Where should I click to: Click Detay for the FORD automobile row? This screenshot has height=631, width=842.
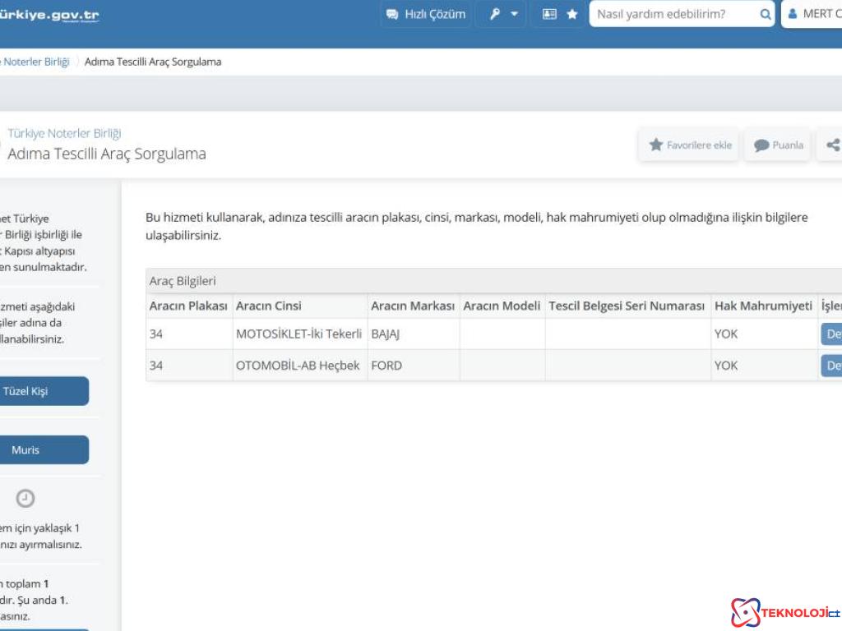830,366
